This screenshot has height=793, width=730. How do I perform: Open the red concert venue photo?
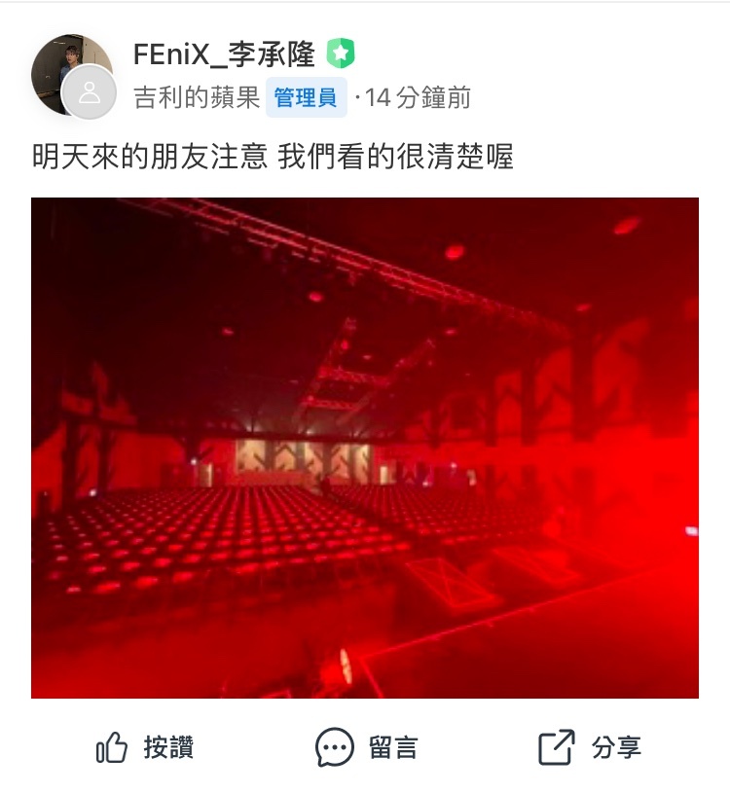[x=365, y=449]
